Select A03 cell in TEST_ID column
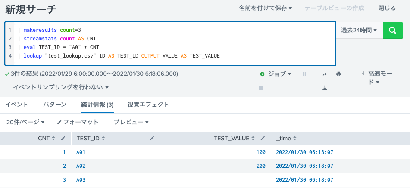Screen dimensions: 410x194 point(81,180)
